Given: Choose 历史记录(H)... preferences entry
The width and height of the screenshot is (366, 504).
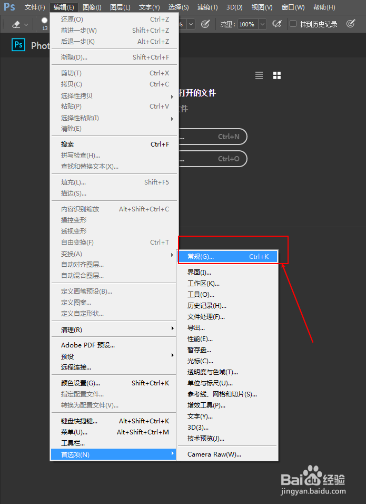Looking at the screenshot, I should point(228,306).
